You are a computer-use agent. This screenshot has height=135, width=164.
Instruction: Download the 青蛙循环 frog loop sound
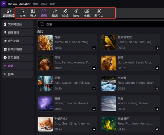tap(157, 129)
